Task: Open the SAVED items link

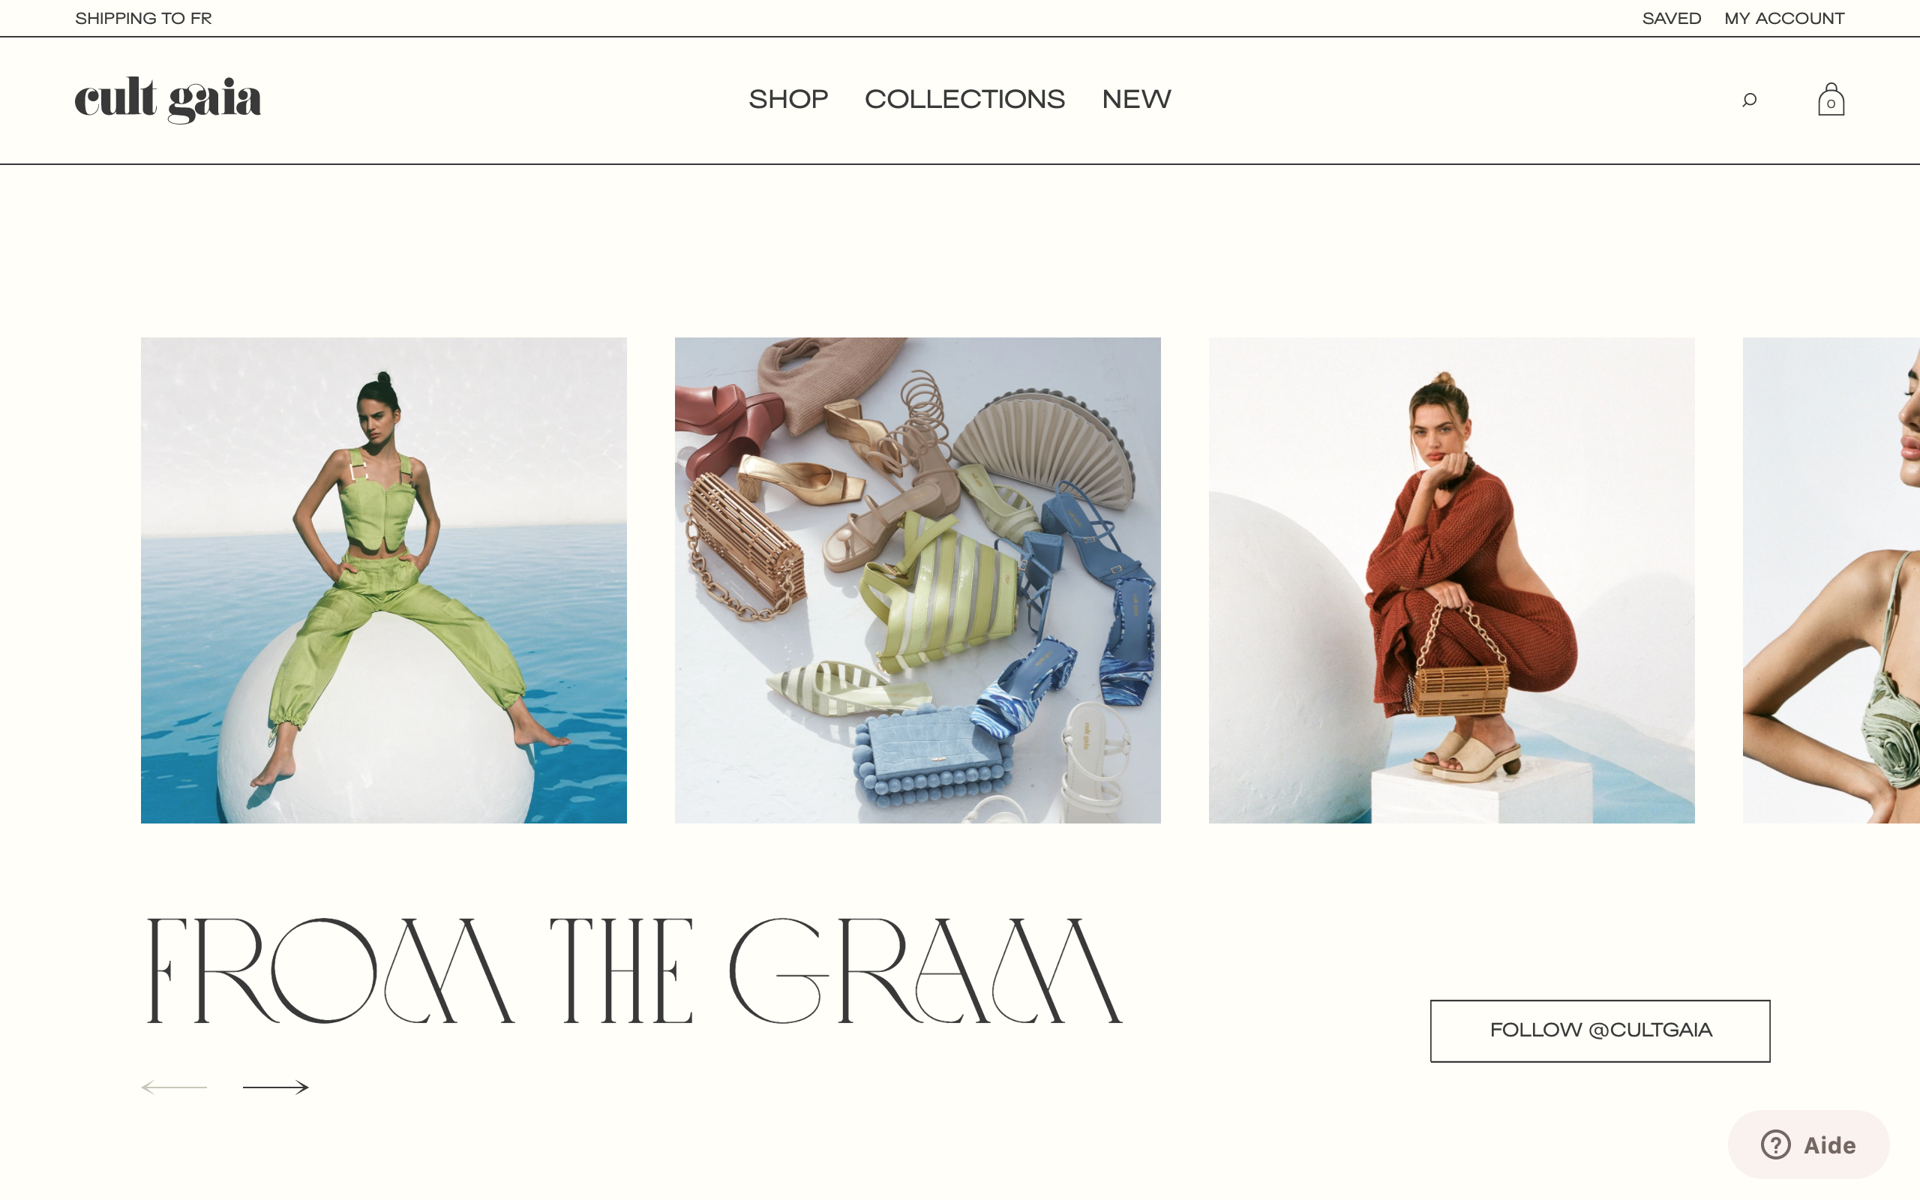Action: click(x=1672, y=18)
